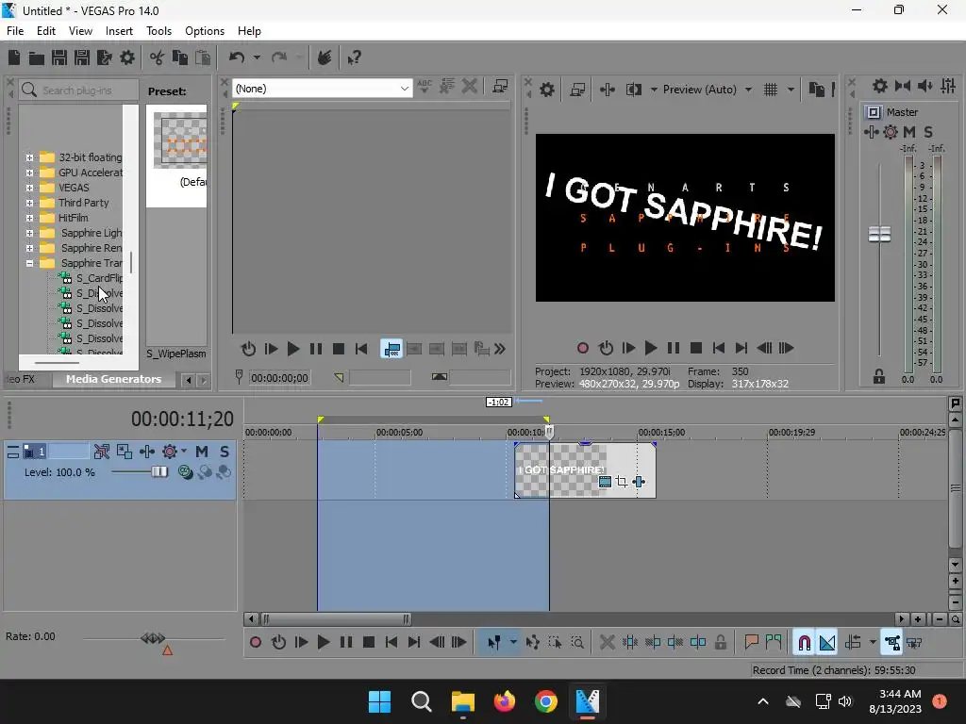Image resolution: width=966 pixels, height=724 pixels.
Task: Toggle the fader lock under Master
Action: click(879, 376)
